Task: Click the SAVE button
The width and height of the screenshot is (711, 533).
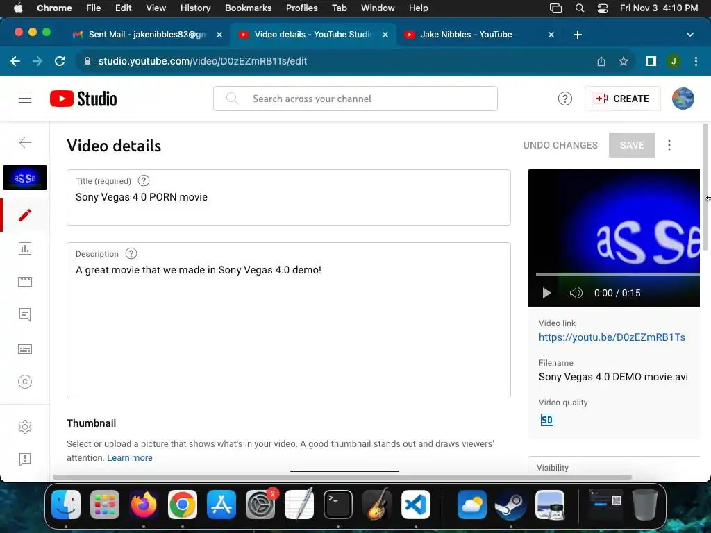Action: pyautogui.click(x=632, y=145)
